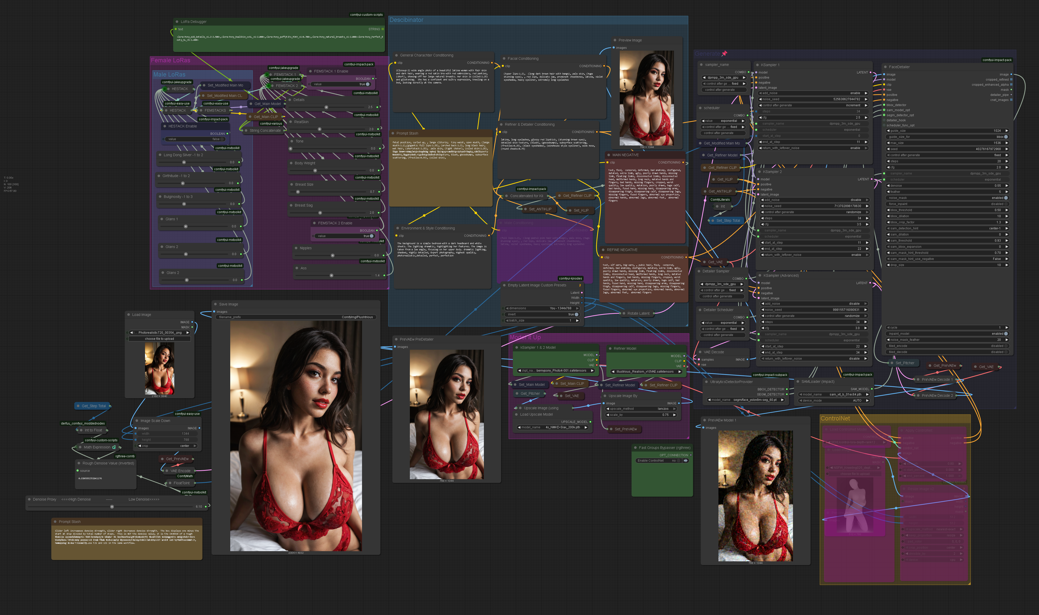Image resolution: width=1039 pixels, height=615 pixels.
Task: Click the Fast Groups Bypasser navigate arrow icon
Action: tap(685, 460)
